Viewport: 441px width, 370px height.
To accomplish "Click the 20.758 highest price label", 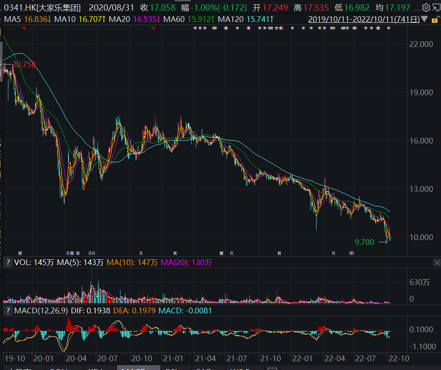I will click(x=23, y=65).
